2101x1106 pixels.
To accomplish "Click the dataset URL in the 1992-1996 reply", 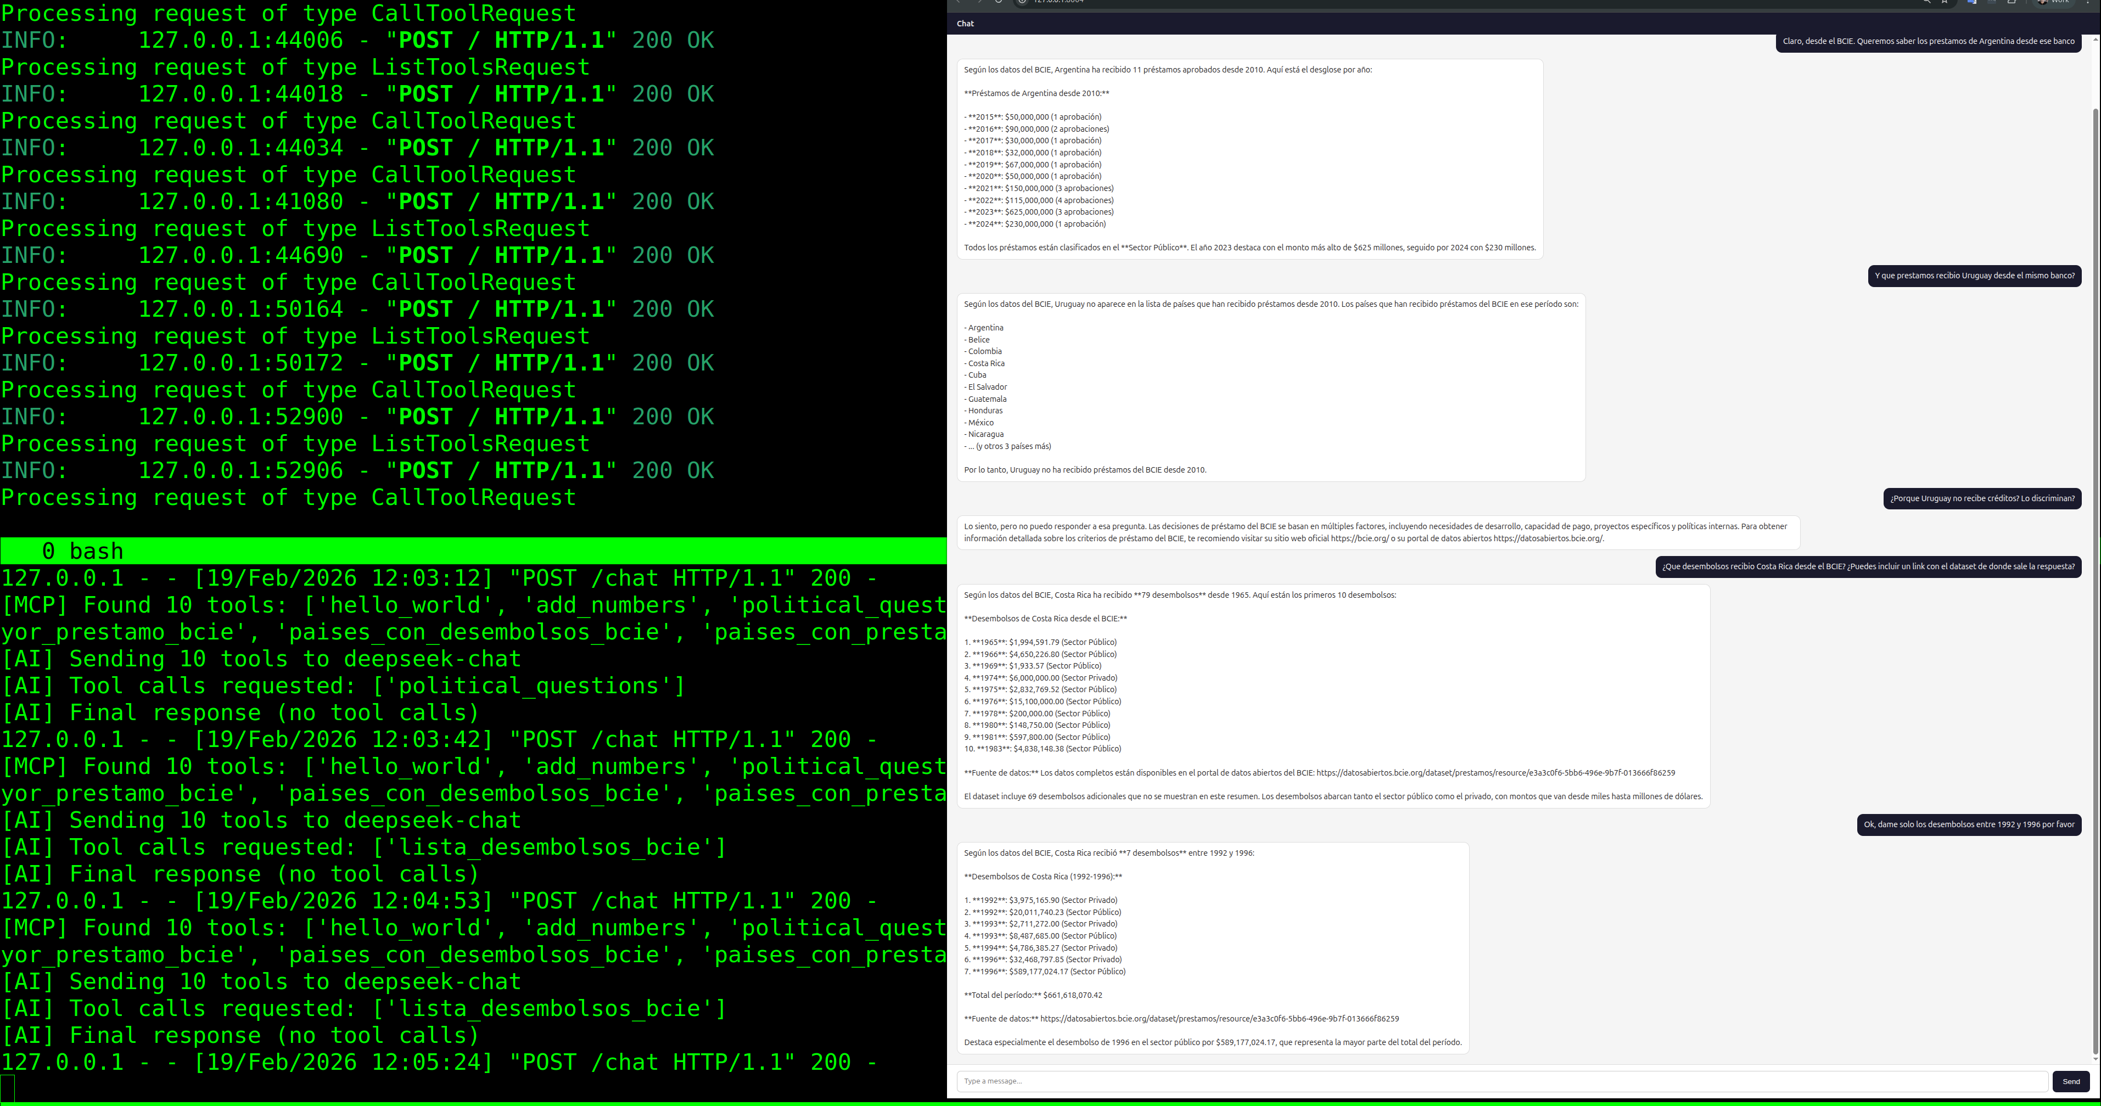I will pos(1219,1019).
